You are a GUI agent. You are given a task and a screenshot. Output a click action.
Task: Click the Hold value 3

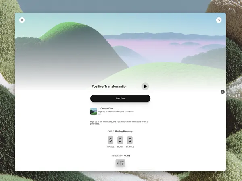tap(120, 140)
